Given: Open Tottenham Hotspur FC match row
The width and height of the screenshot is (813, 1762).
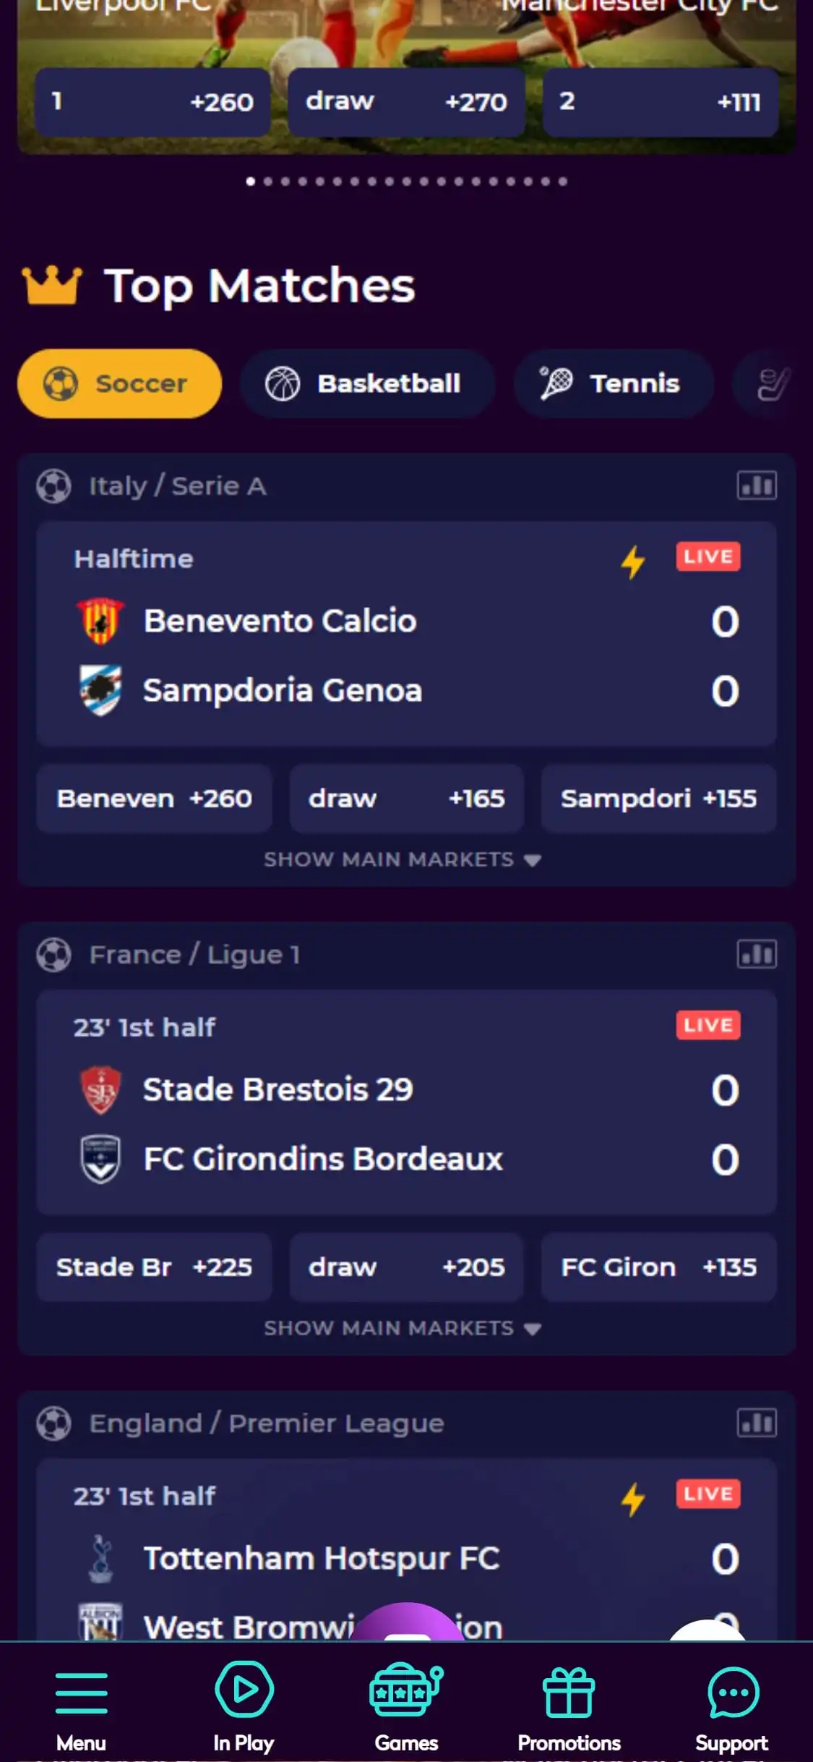Looking at the screenshot, I should pyautogui.click(x=322, y=1558).
